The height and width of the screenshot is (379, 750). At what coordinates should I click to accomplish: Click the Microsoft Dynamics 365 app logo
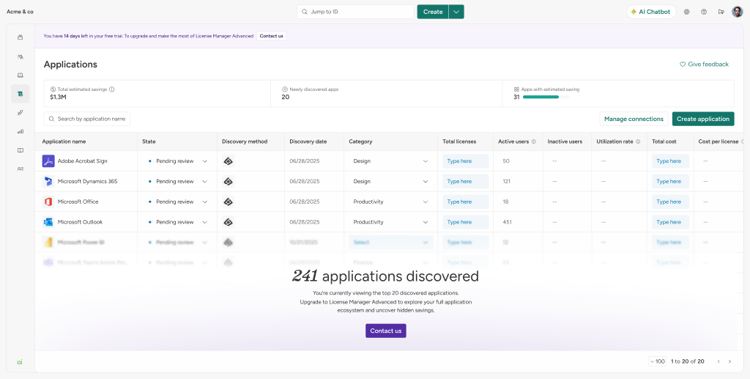click(48, 181)
